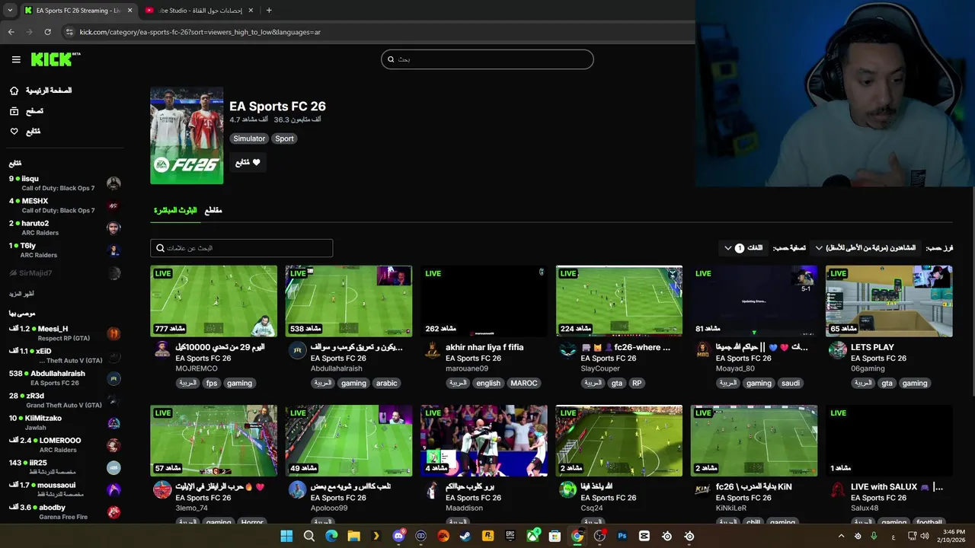Open iisqu channel in sidebar

click(x=65, y=183)
